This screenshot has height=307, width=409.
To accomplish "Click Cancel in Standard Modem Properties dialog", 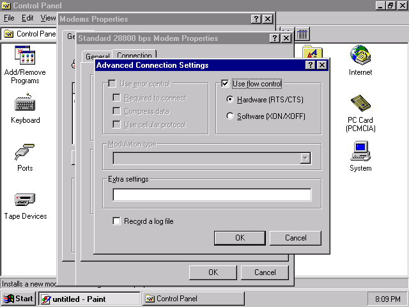I will [265, 272].
